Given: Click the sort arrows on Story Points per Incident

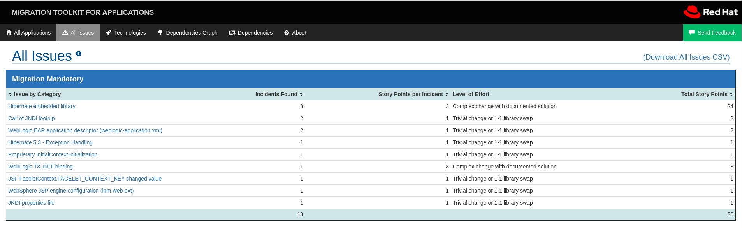Looking at the screenshot, I should 447,94.
